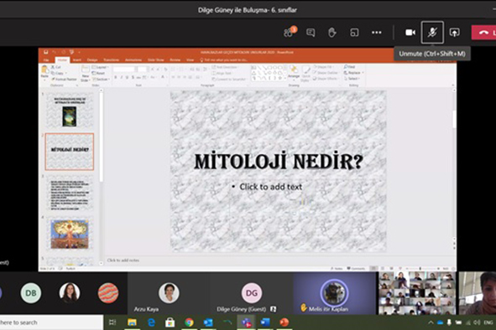Image resolution: width=496 pixels, height=330 pixels.
Task: Select slide 1 thumbnail with book cover
Action: pos(70,111)
